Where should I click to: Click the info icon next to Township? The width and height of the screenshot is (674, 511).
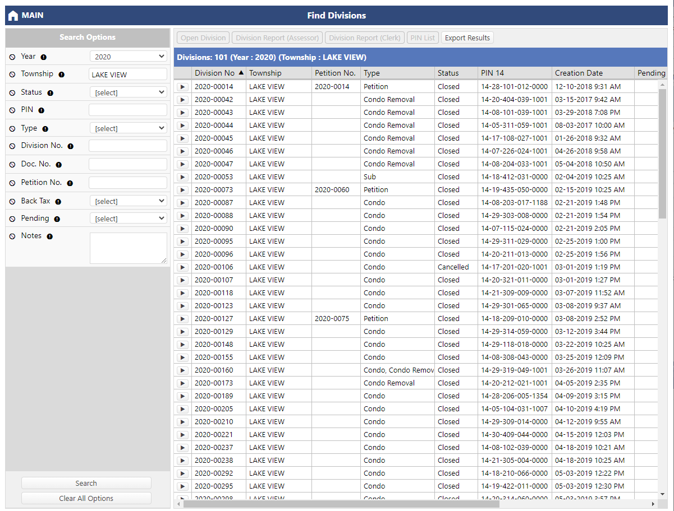[x=62, y=75]
